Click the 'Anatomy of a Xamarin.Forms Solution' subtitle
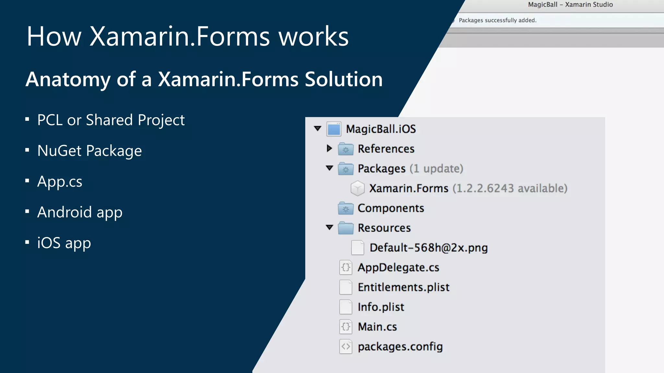The height and width of the screenshot is (373, 664). (x=204, y=79)
